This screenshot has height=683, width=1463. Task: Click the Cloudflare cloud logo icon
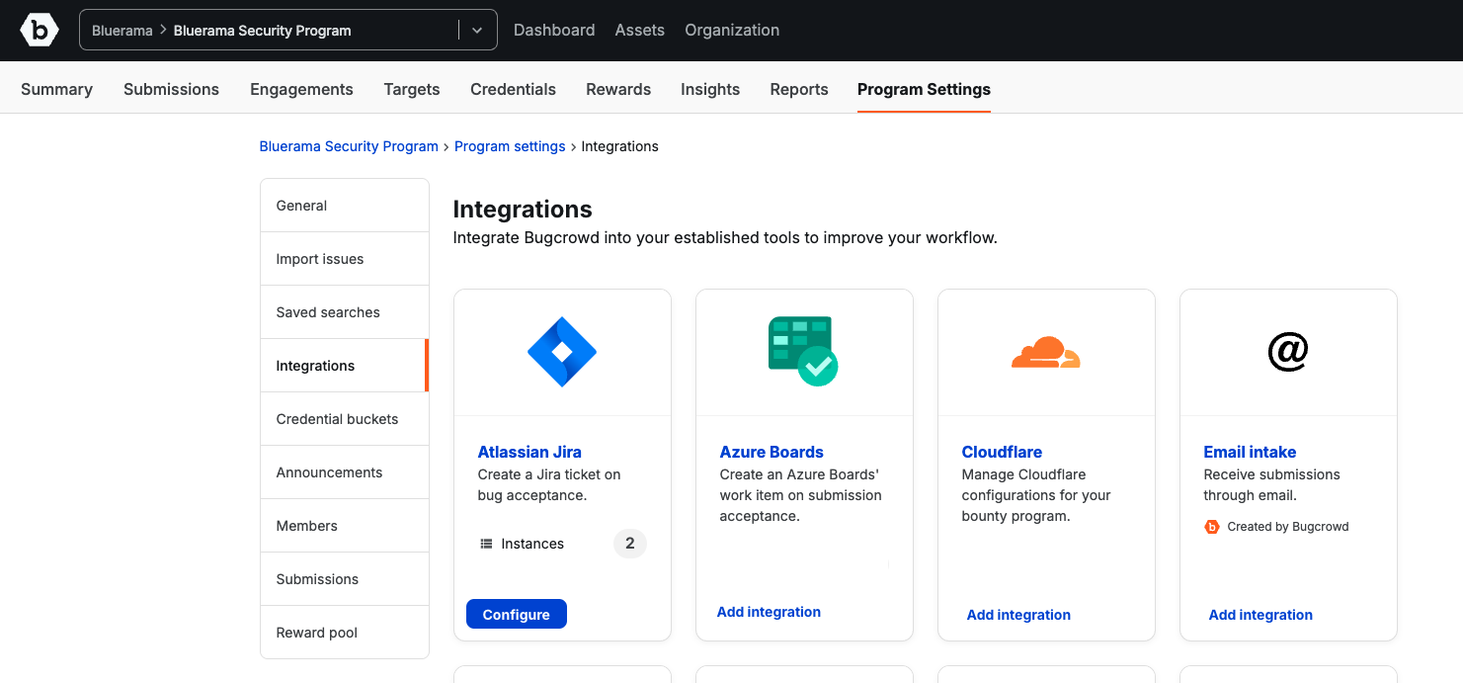tap(1045, 352)
